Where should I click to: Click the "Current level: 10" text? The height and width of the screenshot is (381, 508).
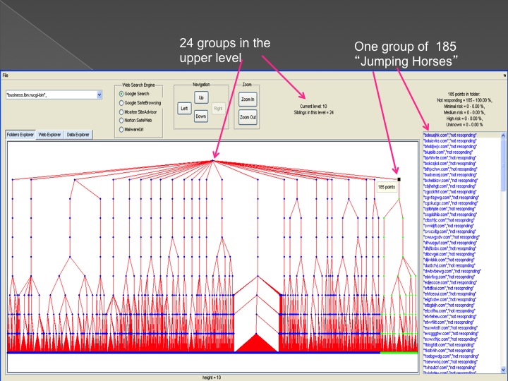[313, 107]
